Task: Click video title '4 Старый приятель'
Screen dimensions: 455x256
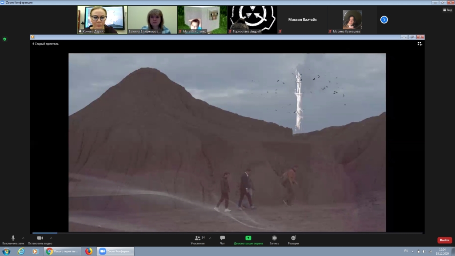Action: coord(45,44)
